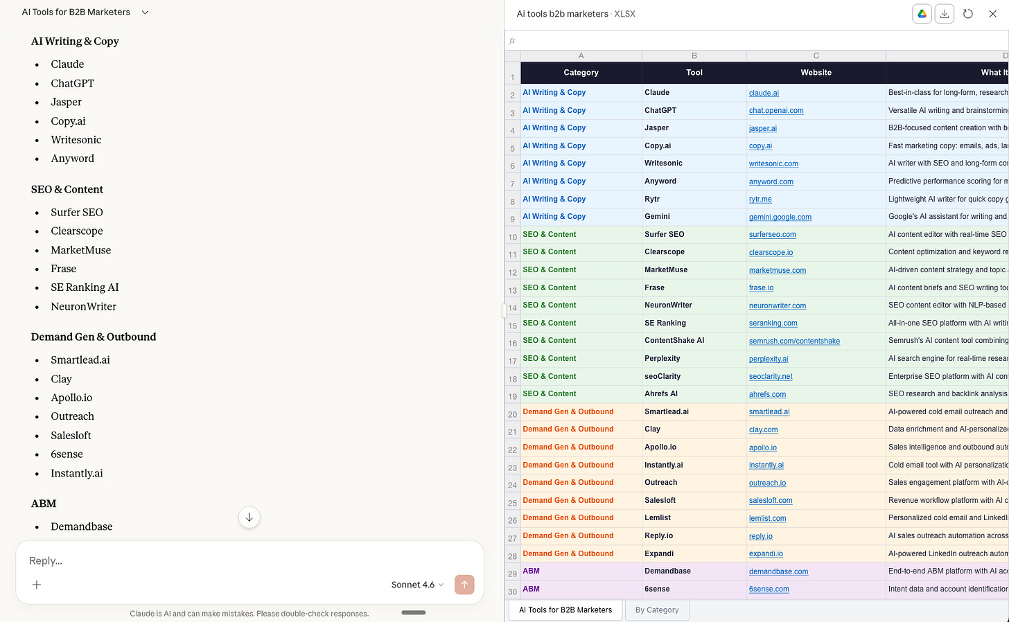This screenshot has width=1009, height=622.
Task: Close the spreadsheet preview panel
Action: 992,14
